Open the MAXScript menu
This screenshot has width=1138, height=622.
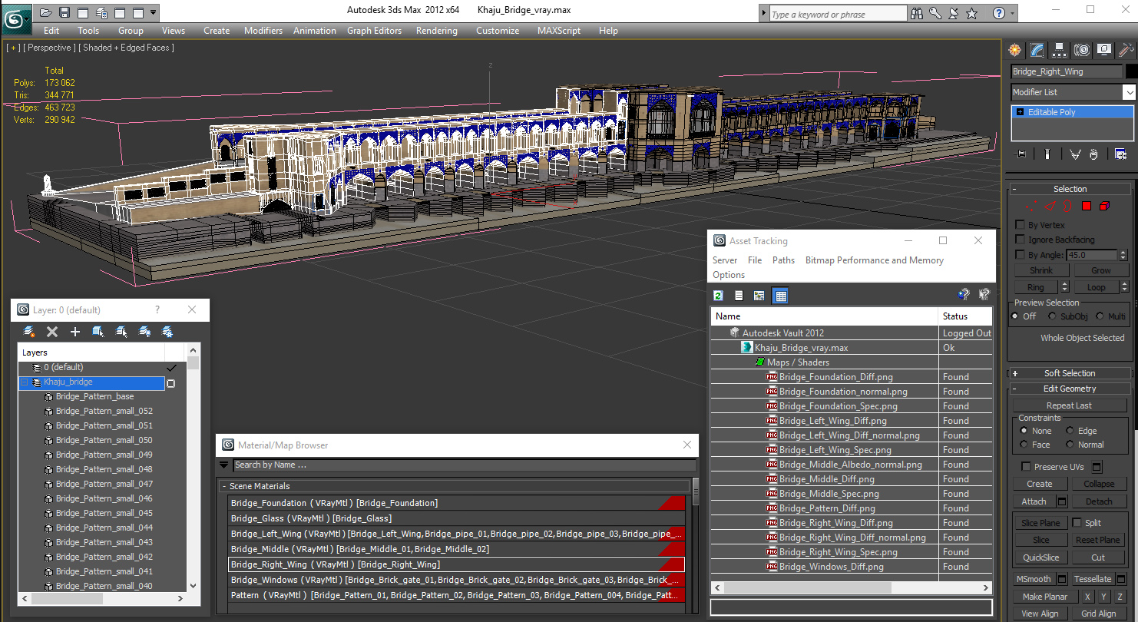558,31
